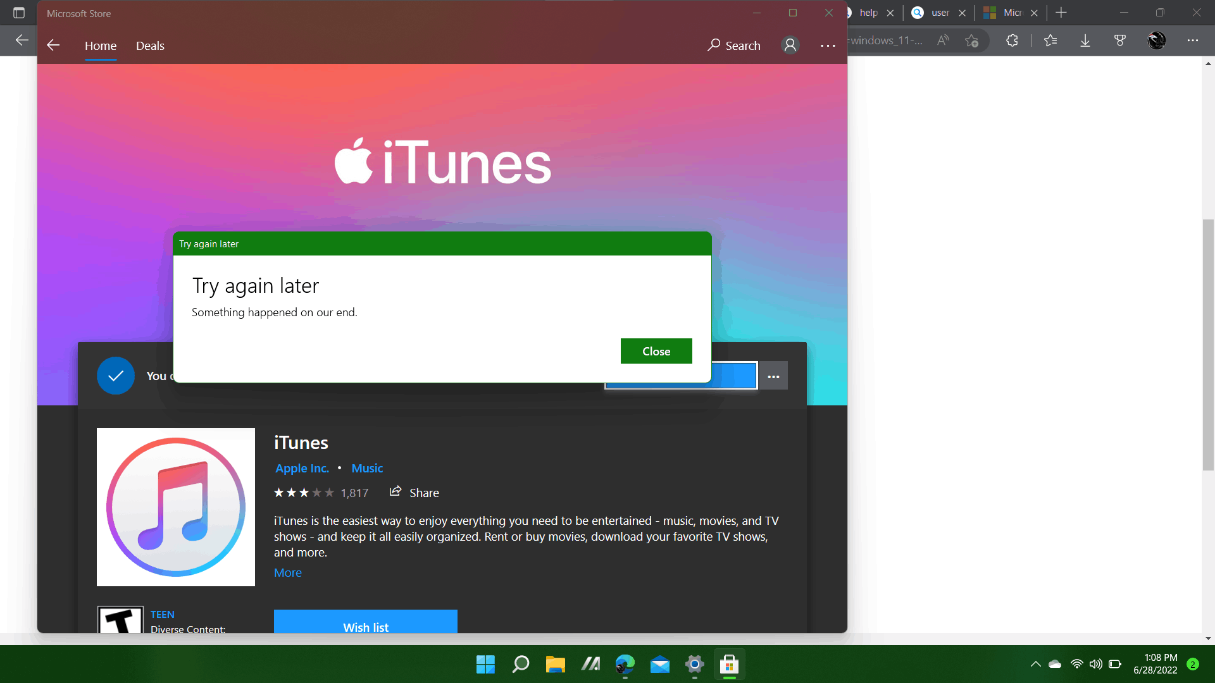Go back in Microsoft Store
The image size is (1215, 683).
tap(53, 45)
